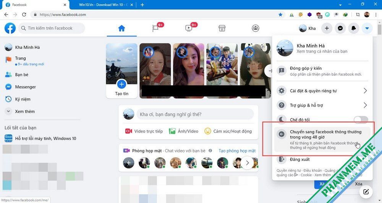Click the Chrome profile avatar icon
Screen dimensions: 382x203
pos(367,14)
